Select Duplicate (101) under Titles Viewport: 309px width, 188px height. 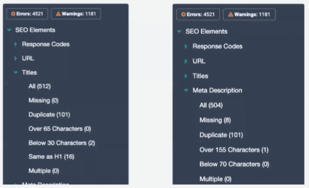49,115
